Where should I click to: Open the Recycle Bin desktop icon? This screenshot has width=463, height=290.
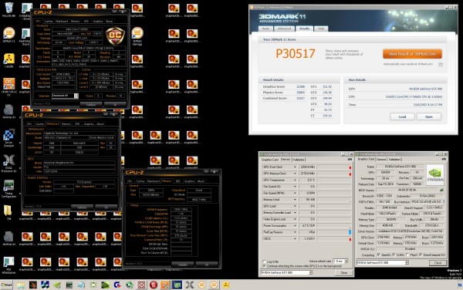click(9, 8)
